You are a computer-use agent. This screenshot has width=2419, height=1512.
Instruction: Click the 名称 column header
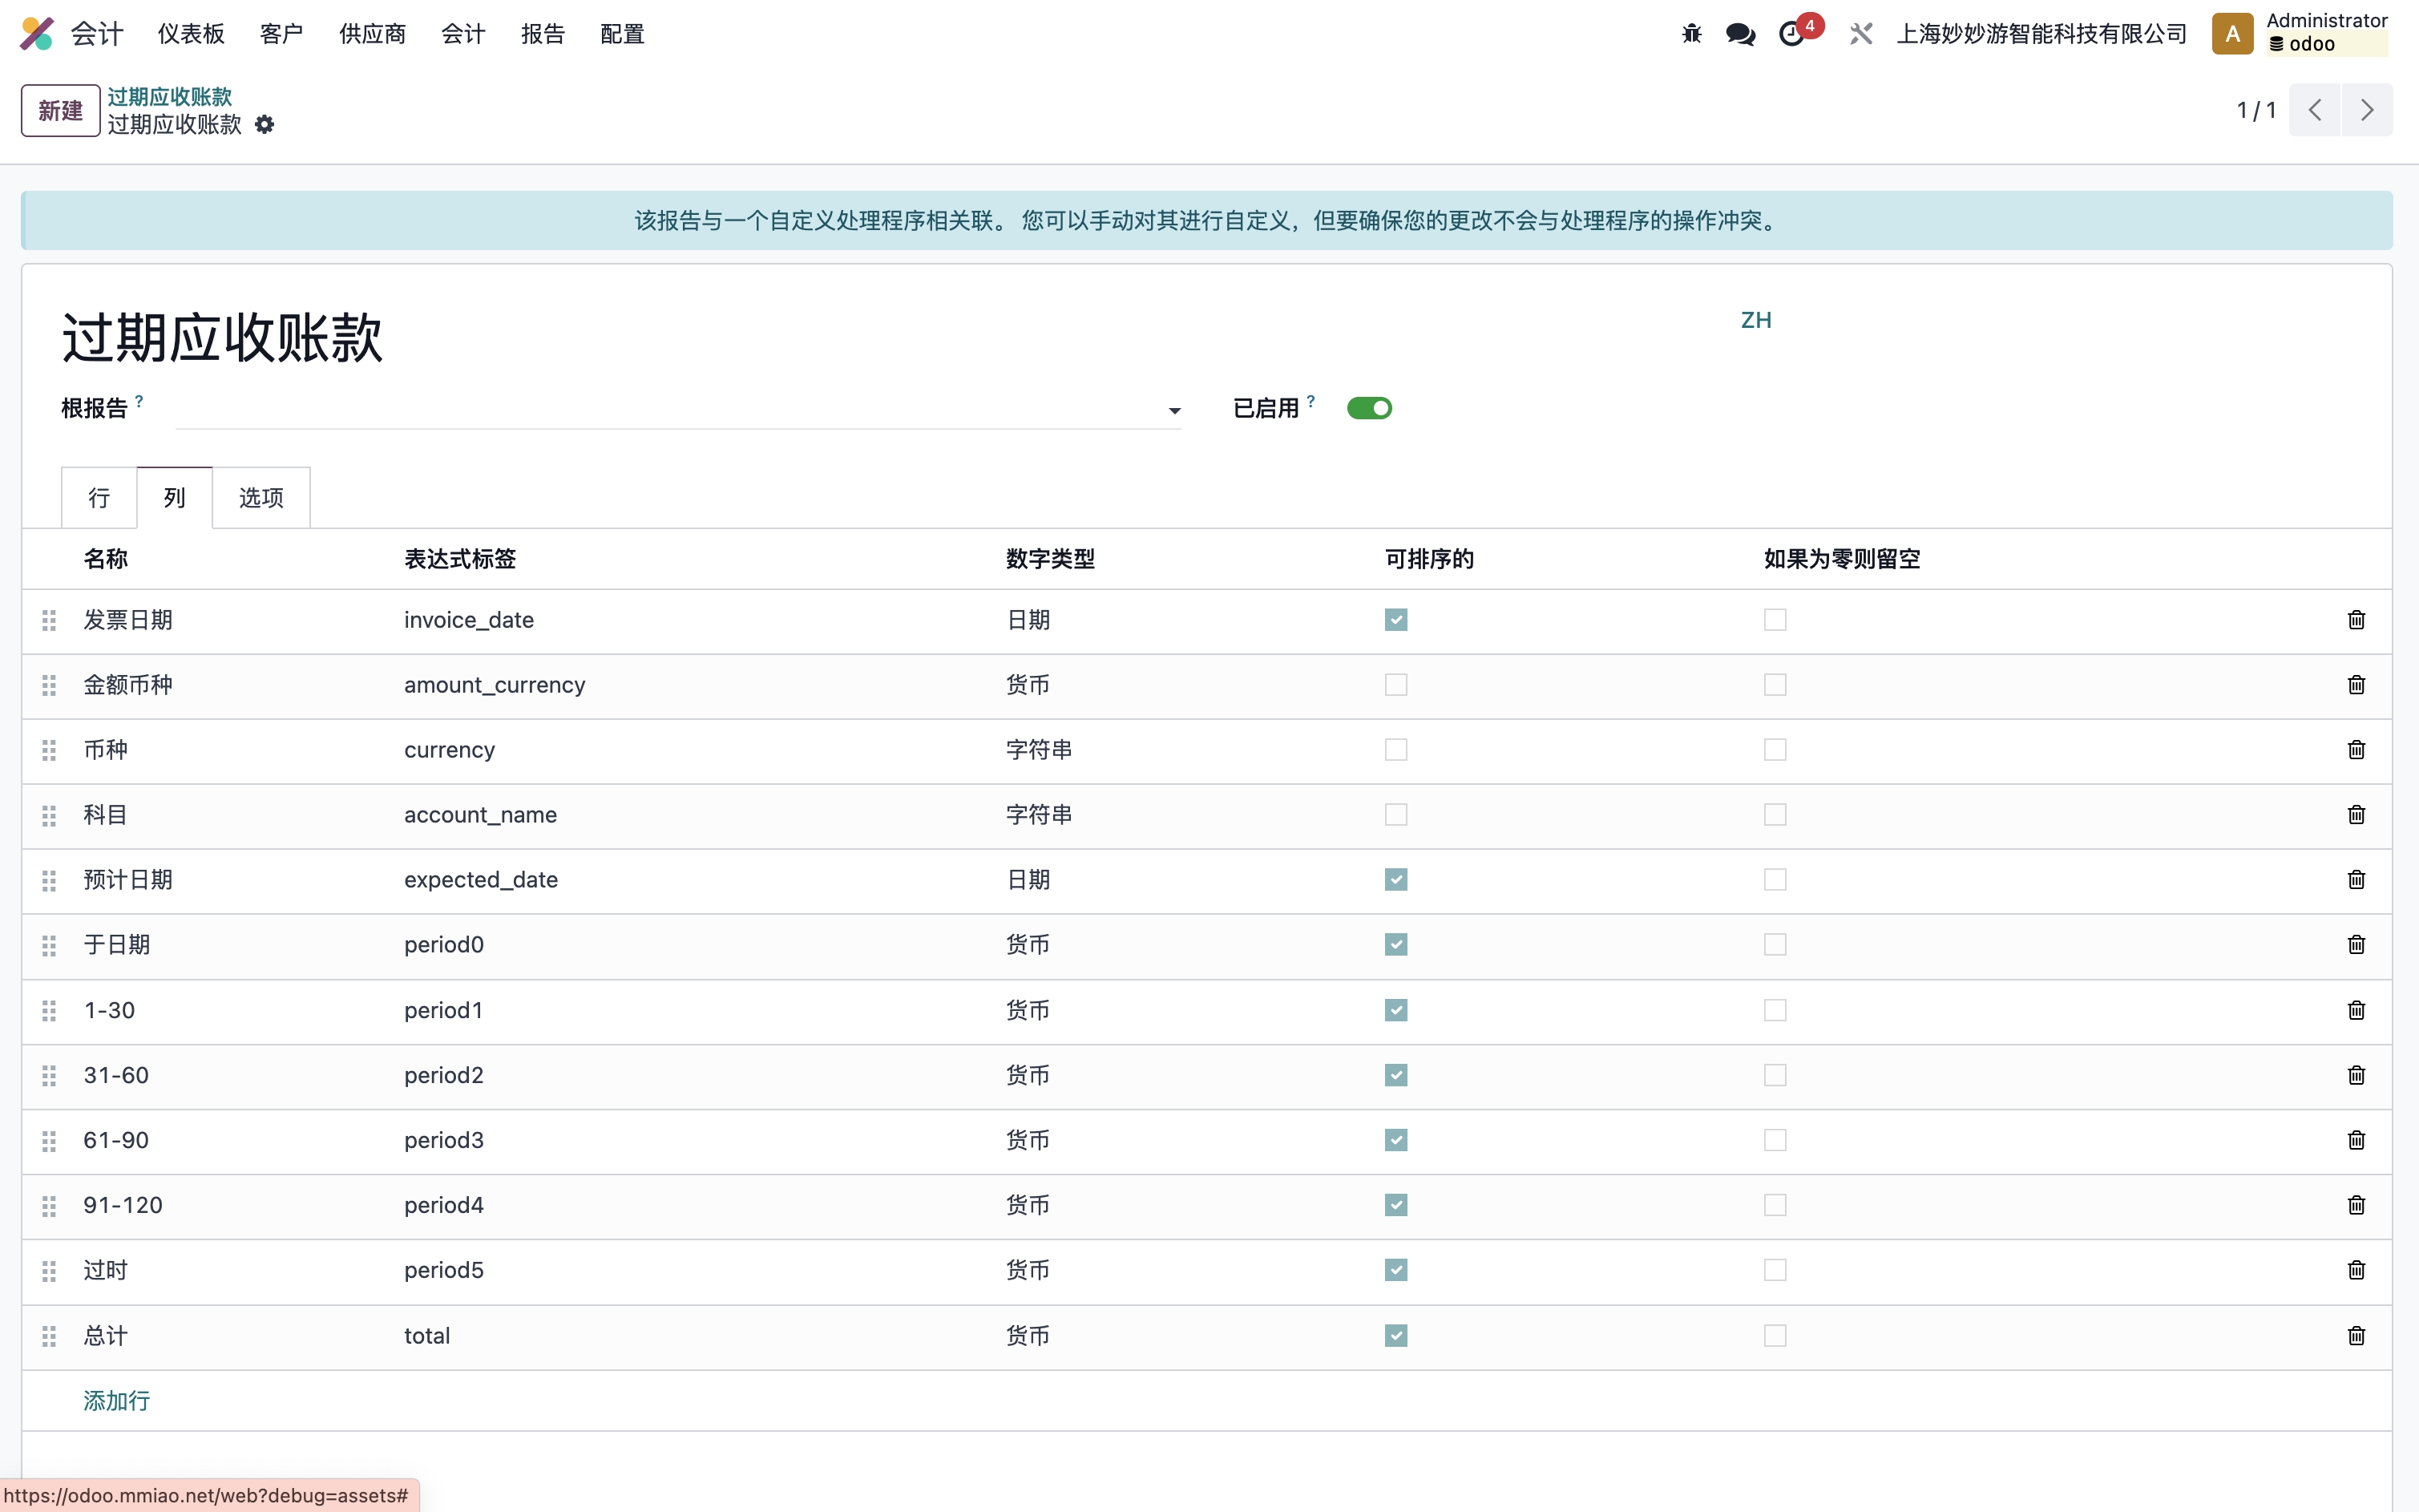105,559
